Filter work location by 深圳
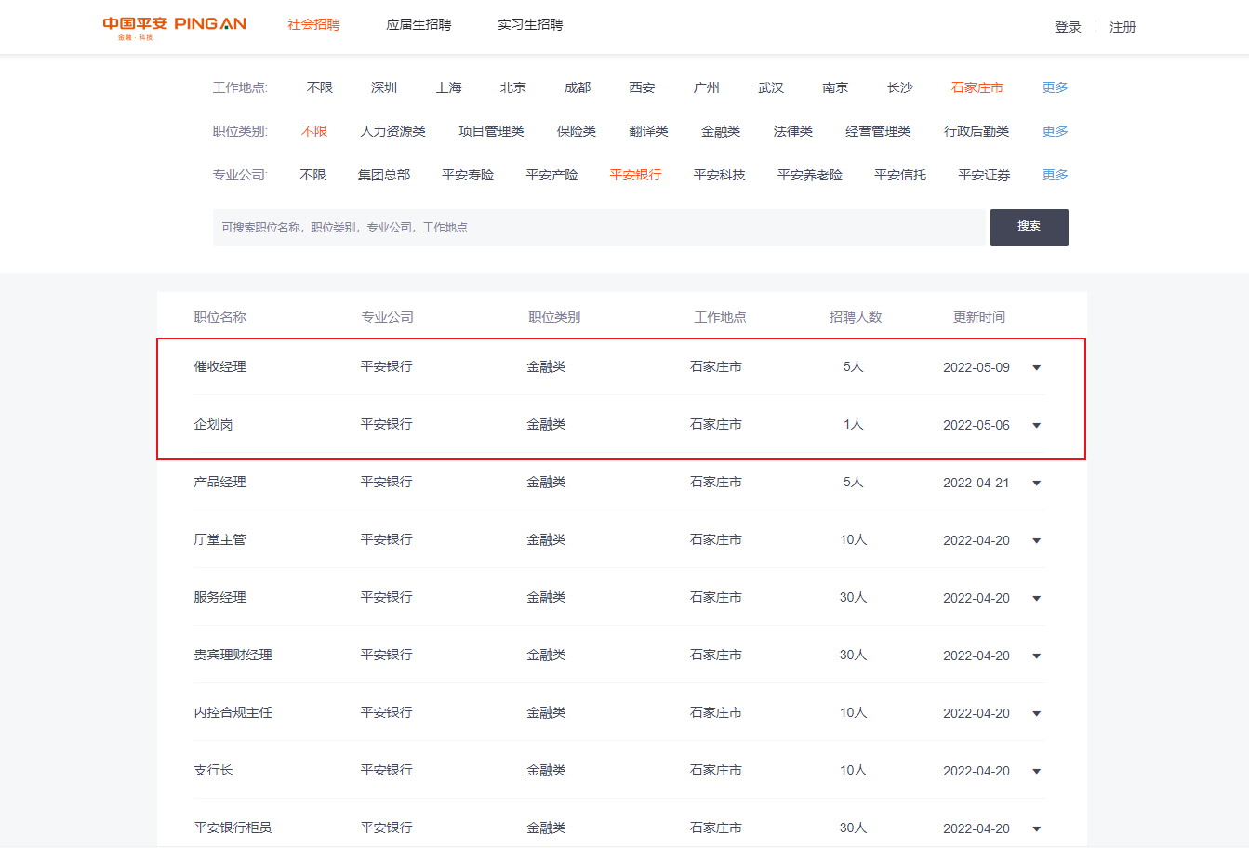 point(384,87)
